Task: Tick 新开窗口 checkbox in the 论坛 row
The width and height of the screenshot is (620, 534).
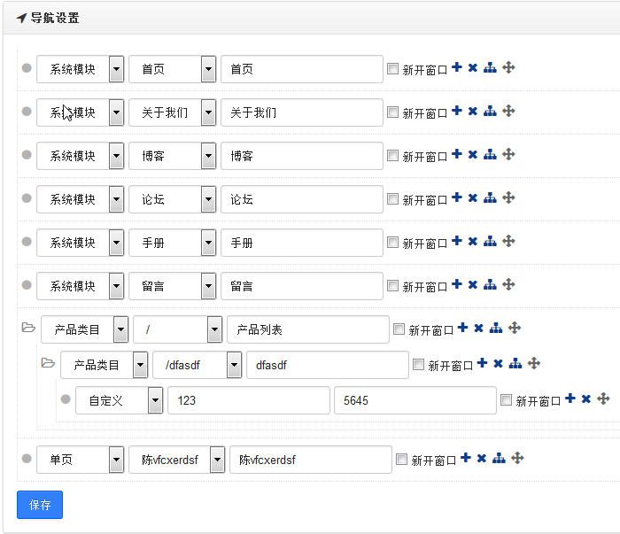Action: [x=393, y=199]
